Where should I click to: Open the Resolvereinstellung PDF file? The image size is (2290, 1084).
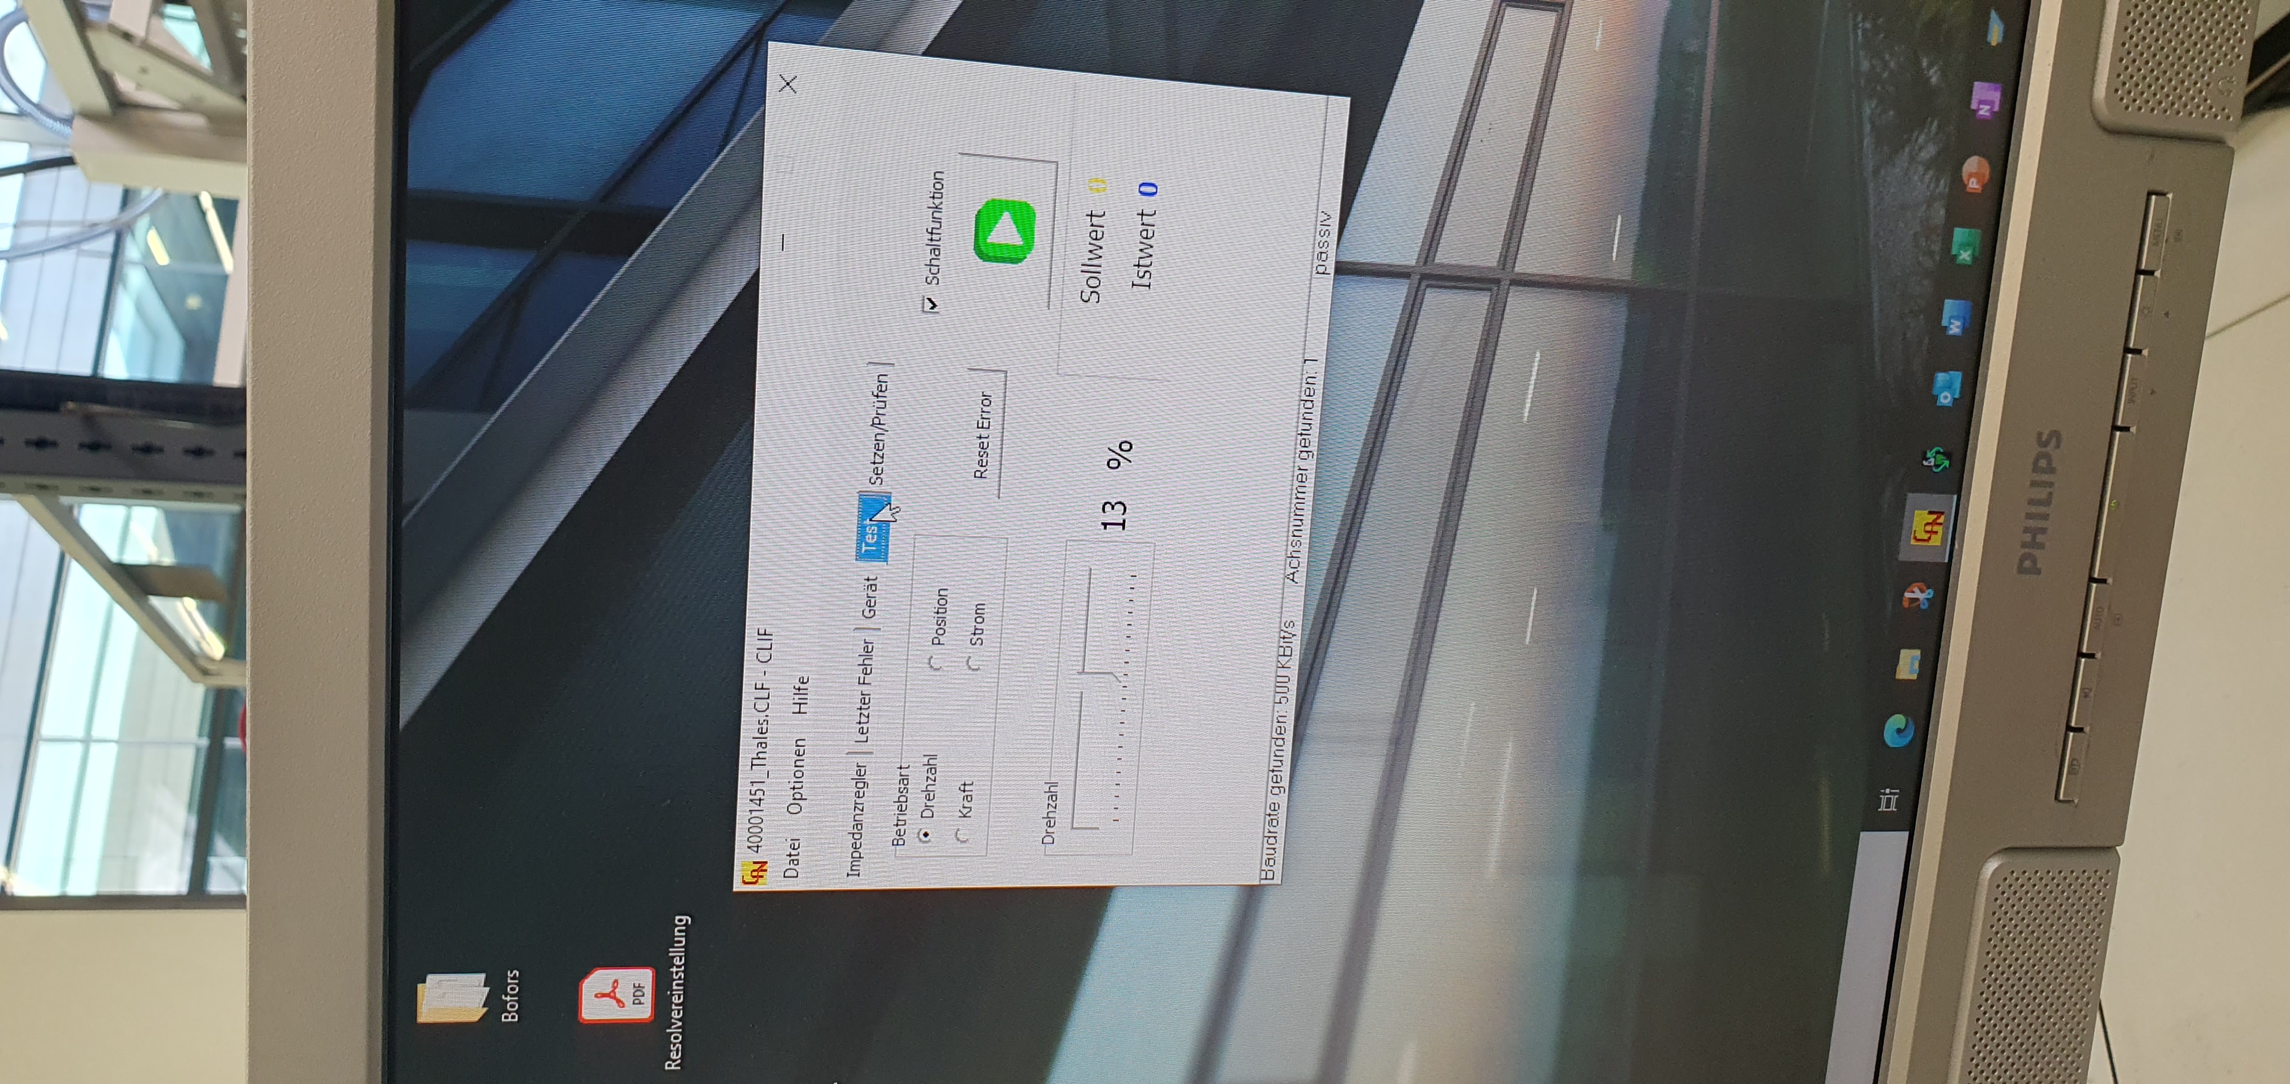[616, 994]
